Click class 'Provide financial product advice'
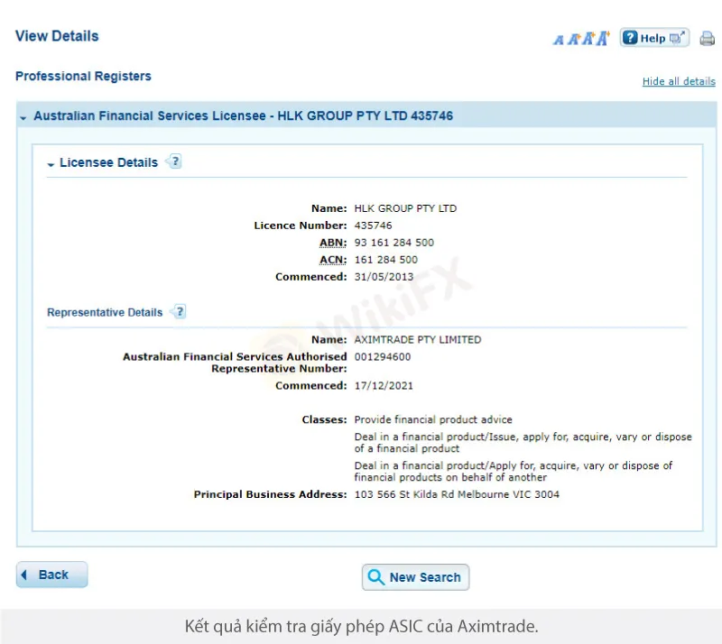722x644 pixels. [x=433, y=419]
